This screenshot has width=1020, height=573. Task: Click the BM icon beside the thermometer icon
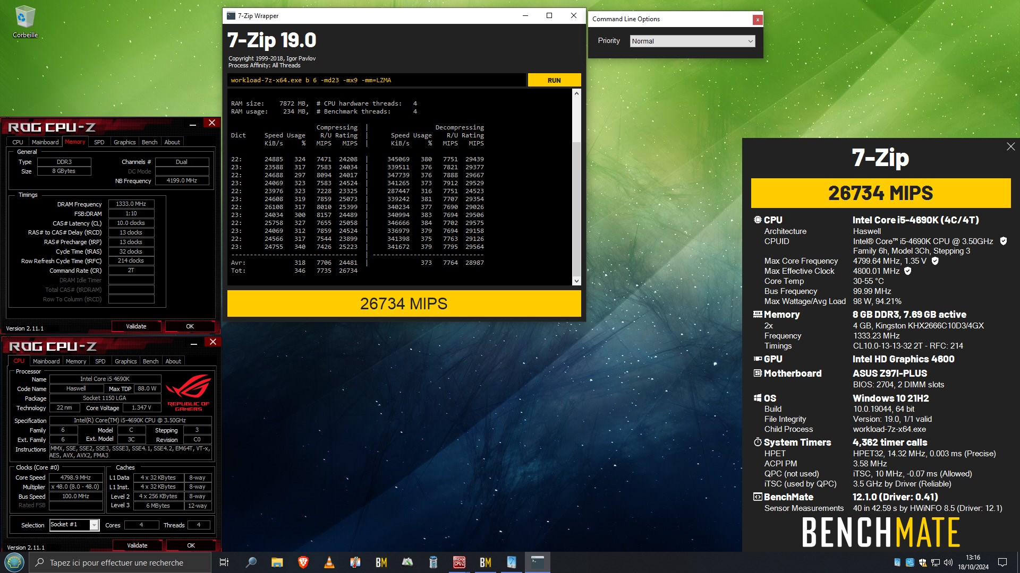[381, 562]
